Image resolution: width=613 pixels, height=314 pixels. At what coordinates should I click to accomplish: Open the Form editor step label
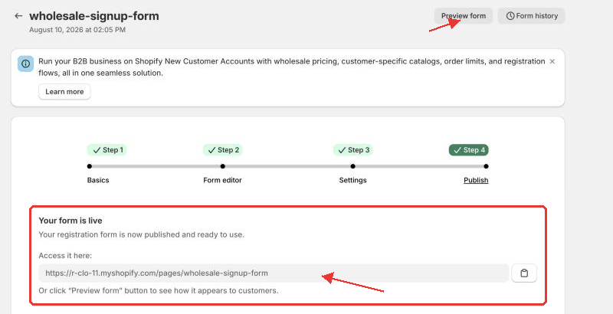tap(222, 180)
